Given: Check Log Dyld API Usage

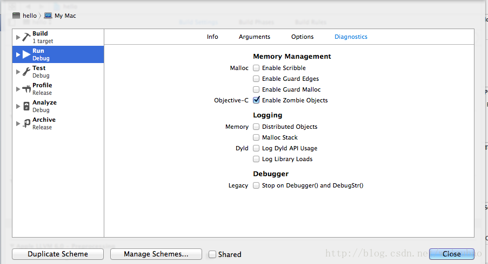Looking at the screenshot, I should click(x=256, y=148).
